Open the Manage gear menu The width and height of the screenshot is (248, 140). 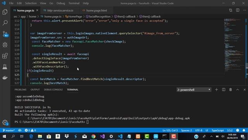pos(5,122)
